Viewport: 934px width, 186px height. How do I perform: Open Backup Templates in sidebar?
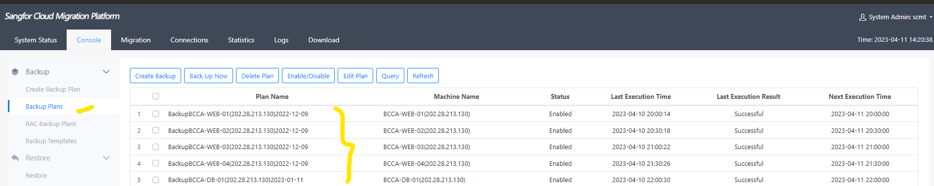(51, 141)
